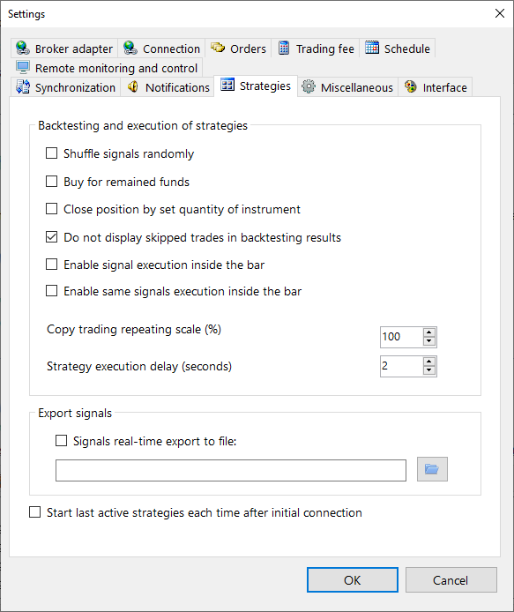Click the Schedule calendar icon

pos(372,48)
